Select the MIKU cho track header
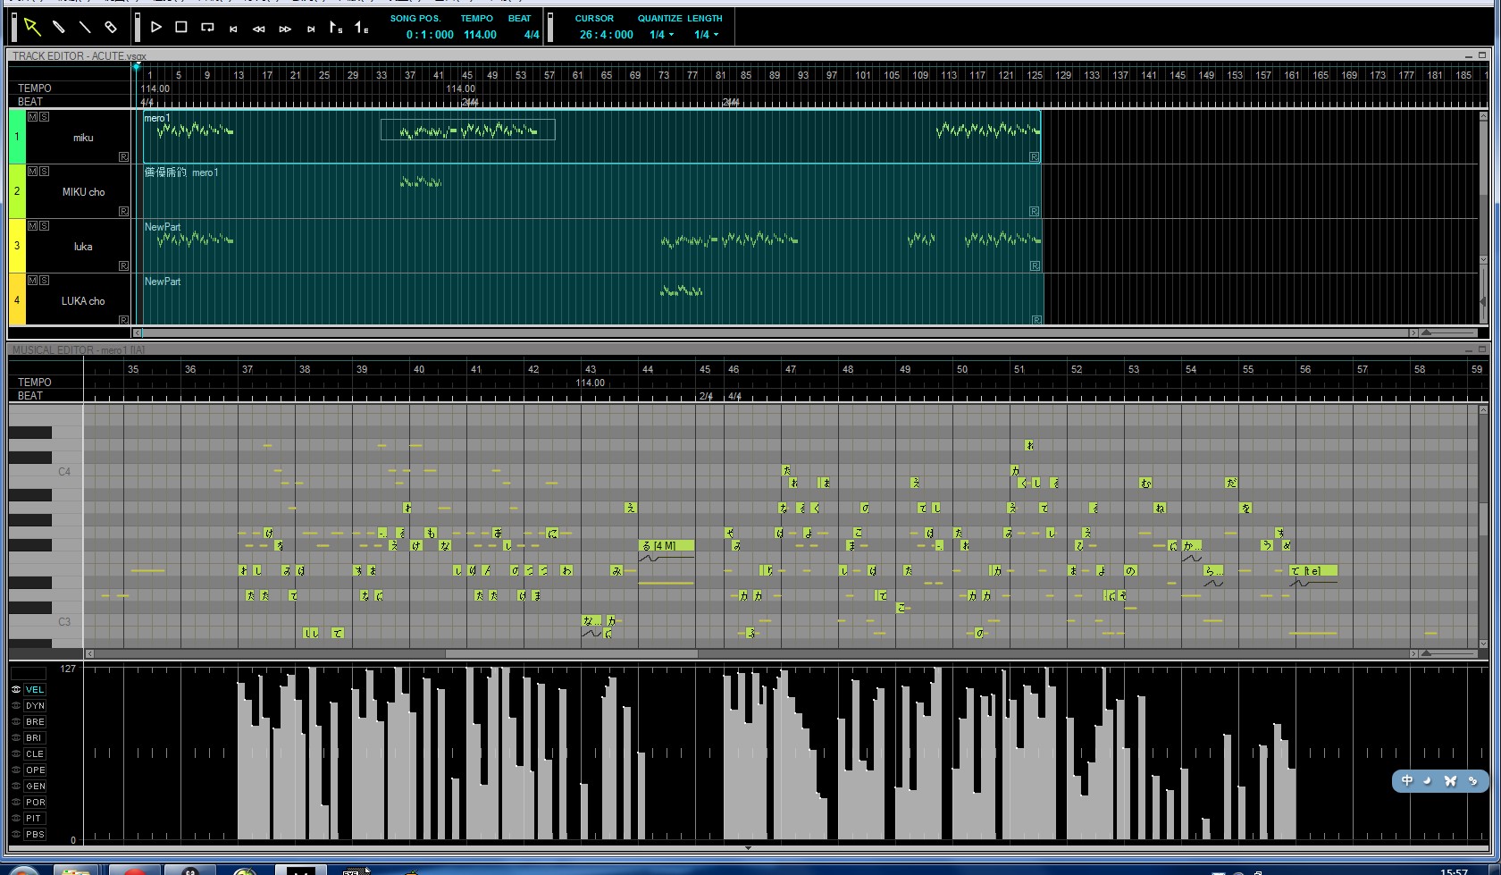Screen dimensions: 1501x875 point(79,191)
